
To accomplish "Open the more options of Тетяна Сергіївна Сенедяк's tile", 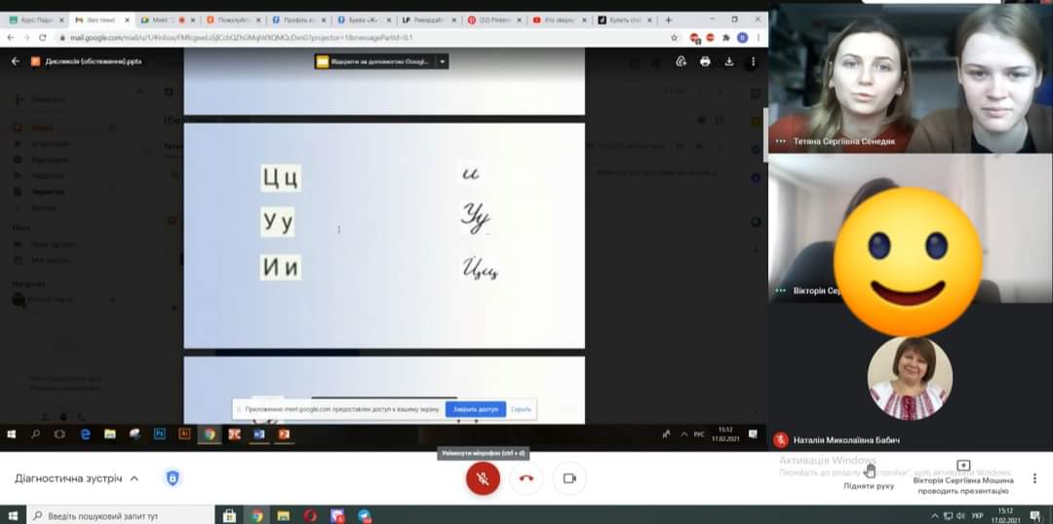I will coord(780,141).
